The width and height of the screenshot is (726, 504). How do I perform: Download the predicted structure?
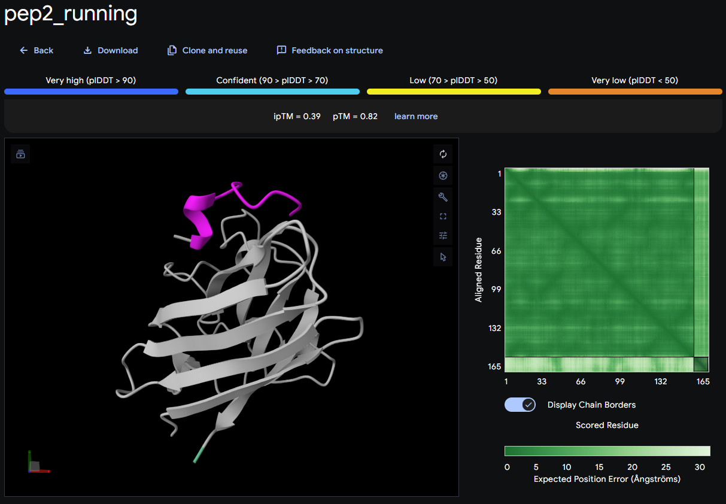tap(110, 50)
